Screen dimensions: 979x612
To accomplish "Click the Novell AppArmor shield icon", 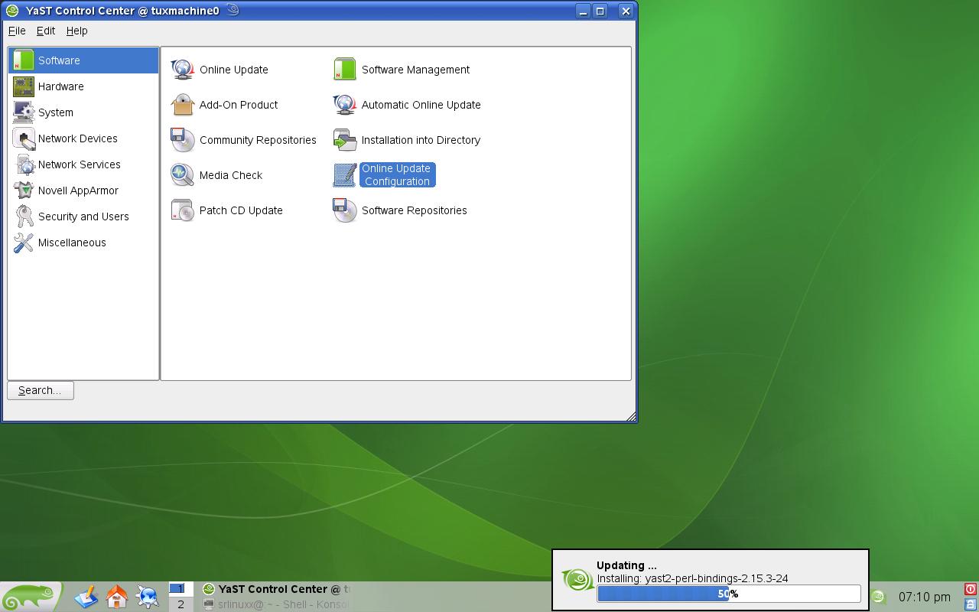I will click(24, 190).
